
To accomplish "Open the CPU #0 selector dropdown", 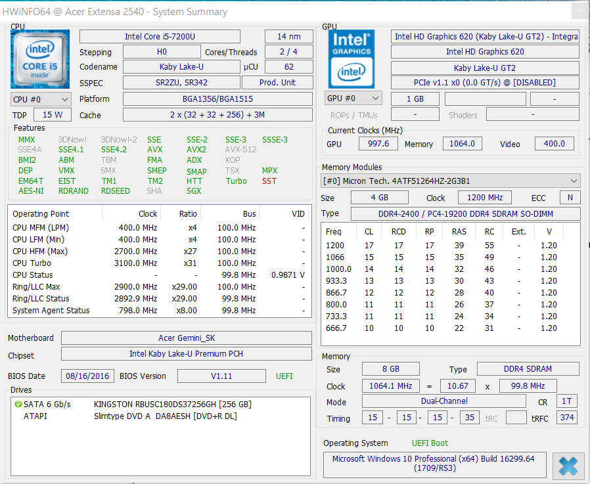I will (41, 99).
